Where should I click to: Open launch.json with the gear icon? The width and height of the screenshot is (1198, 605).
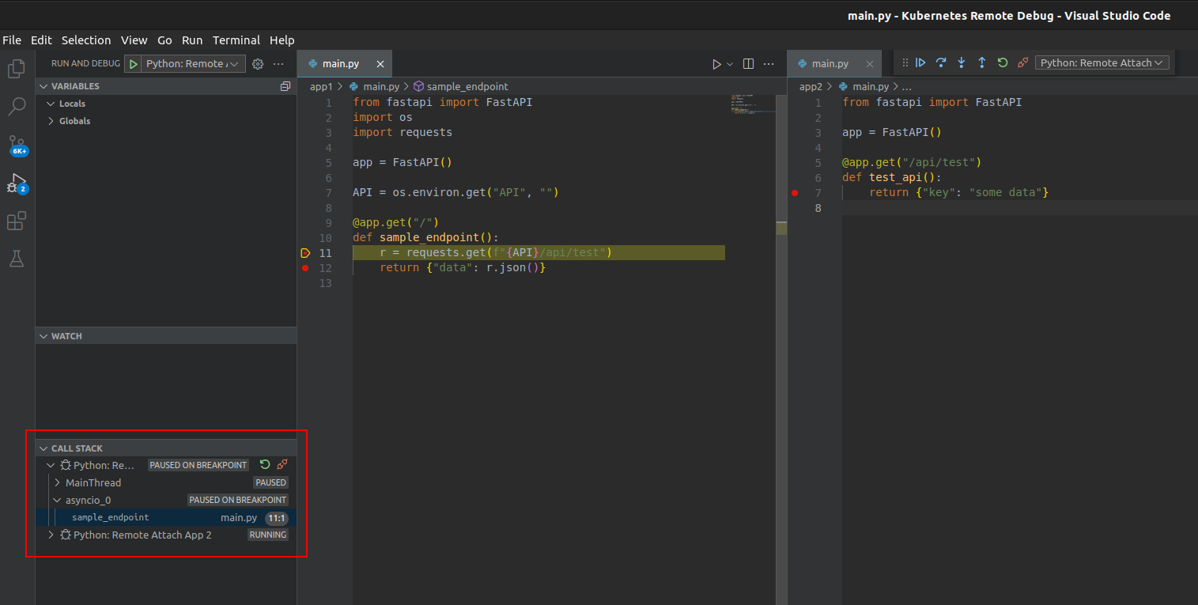click(257, 64)
